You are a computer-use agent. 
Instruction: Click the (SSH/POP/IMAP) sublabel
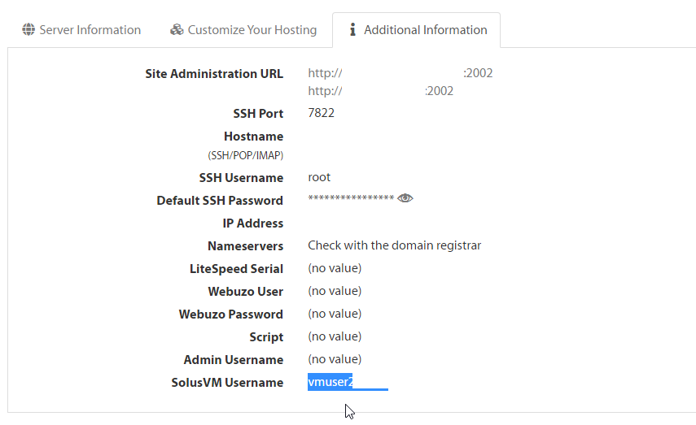pyautogui.click(x=246, y=155)
